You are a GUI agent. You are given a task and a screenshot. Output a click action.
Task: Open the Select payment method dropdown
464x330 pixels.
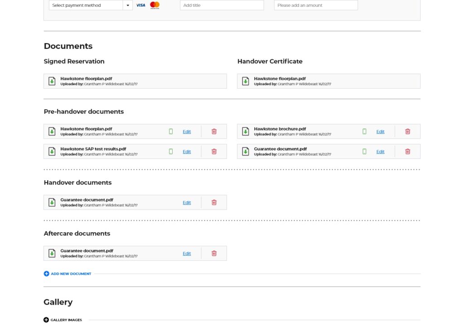point(128,5)
